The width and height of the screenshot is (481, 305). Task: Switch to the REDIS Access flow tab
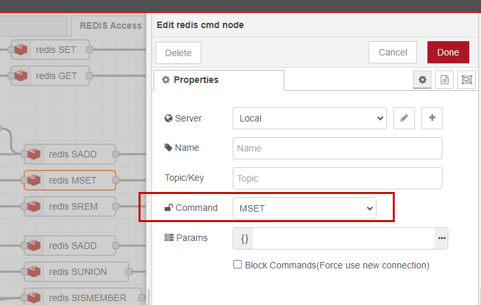[x=110, y=25]
